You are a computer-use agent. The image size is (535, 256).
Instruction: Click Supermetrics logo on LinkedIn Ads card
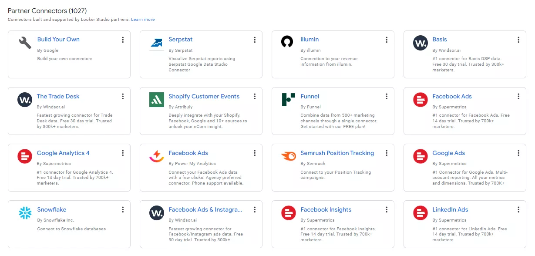[420, 213]
